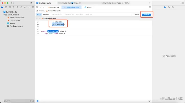Select the Strings (0) filter
The height and width of the screenshot is (103, 185).
point(79,14)
